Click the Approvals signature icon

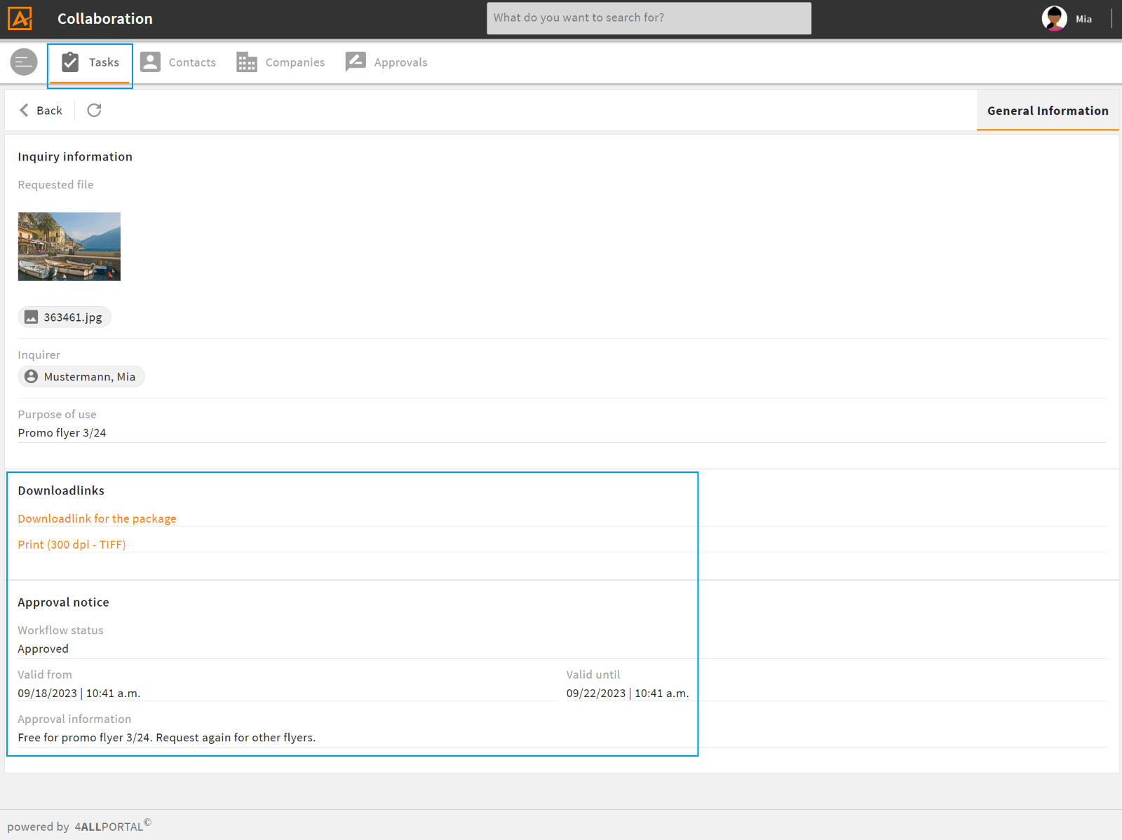(x=356, y=62)
